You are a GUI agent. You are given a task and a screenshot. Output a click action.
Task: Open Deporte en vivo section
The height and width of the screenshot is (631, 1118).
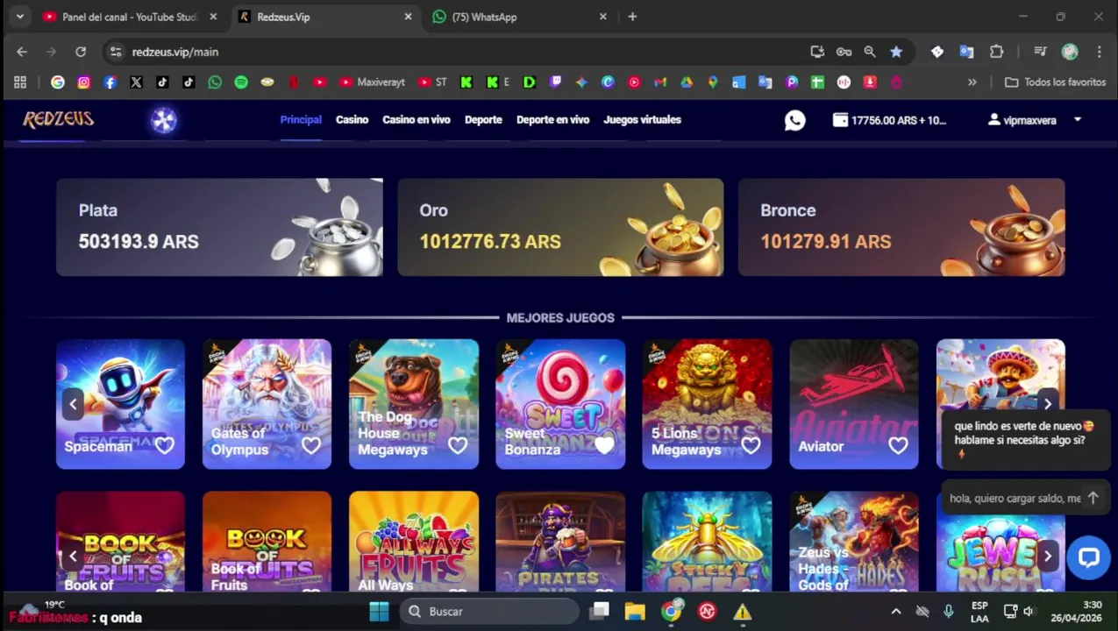552,120
